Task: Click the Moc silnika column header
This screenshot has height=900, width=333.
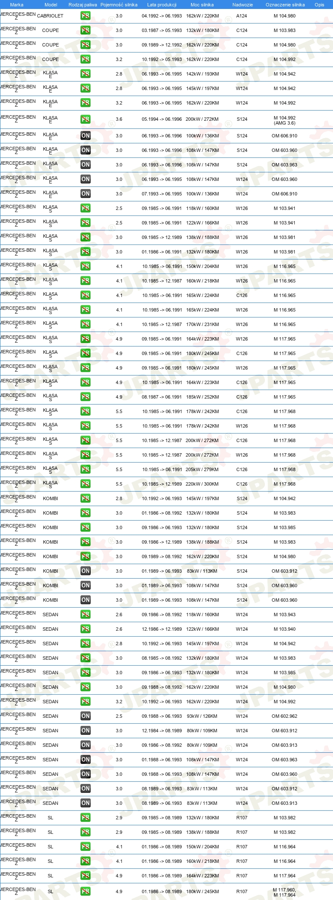Action: [202, 5]
